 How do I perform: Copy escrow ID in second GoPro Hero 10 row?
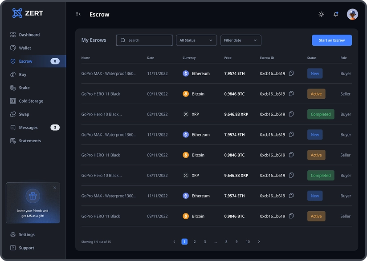(291, 175)
